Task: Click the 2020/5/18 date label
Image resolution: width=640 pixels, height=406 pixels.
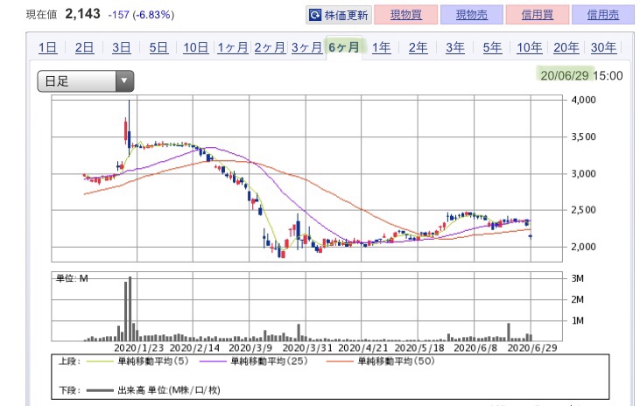Action: (419, 348)
